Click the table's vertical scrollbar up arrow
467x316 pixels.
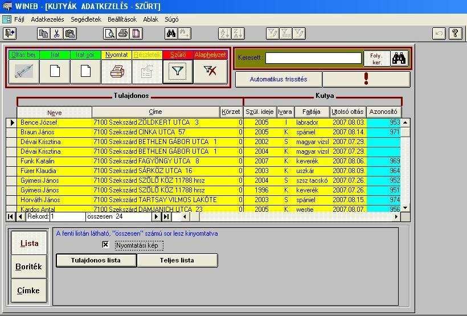tap(405, 122)
